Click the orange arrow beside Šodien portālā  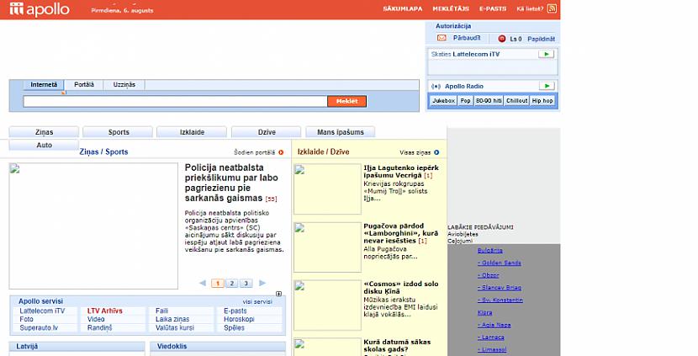click(x=281, y=152)
